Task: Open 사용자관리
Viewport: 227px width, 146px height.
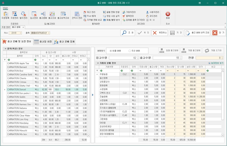Action: pyautogui.click(x=153, y=12)
